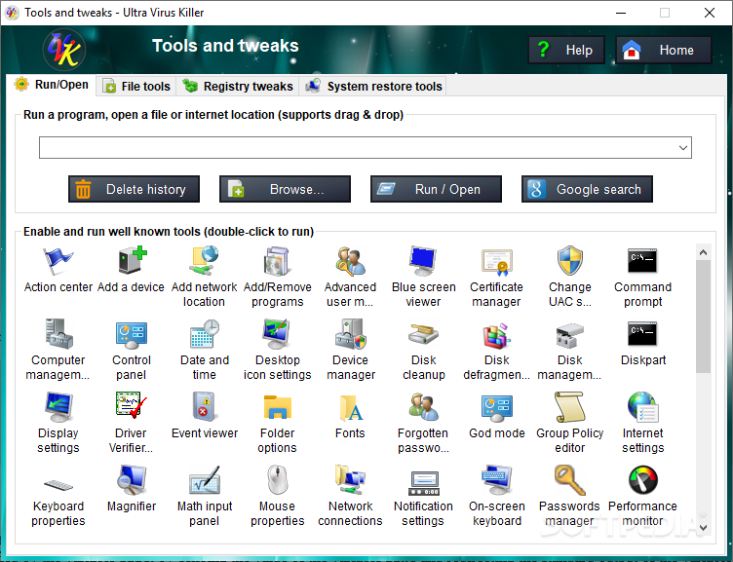733x562 pixels.
Task: Select the Magnifier icon
Action: click(x=132, y=480)
